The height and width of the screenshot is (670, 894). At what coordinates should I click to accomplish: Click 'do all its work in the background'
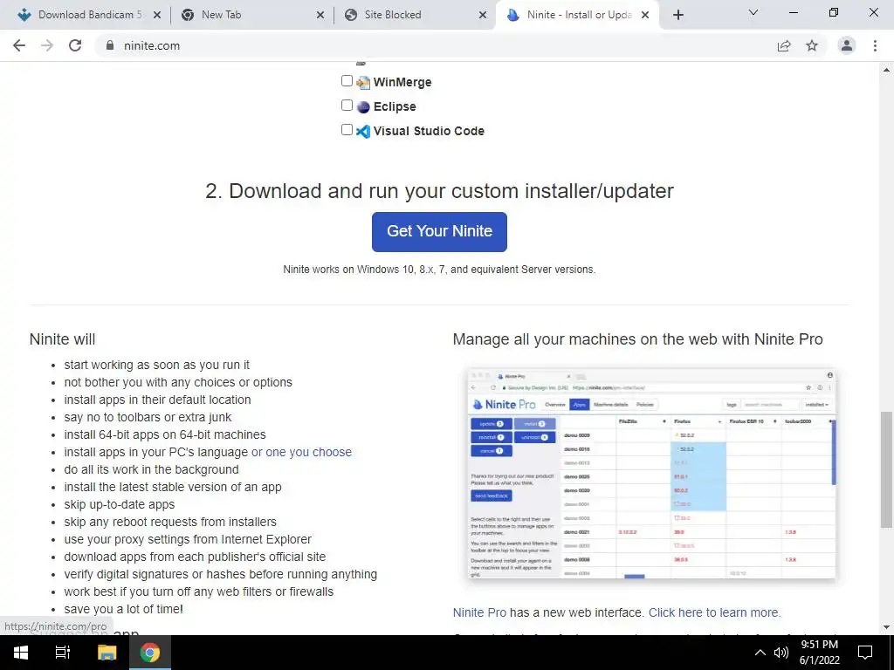click(x=151, y=469)
